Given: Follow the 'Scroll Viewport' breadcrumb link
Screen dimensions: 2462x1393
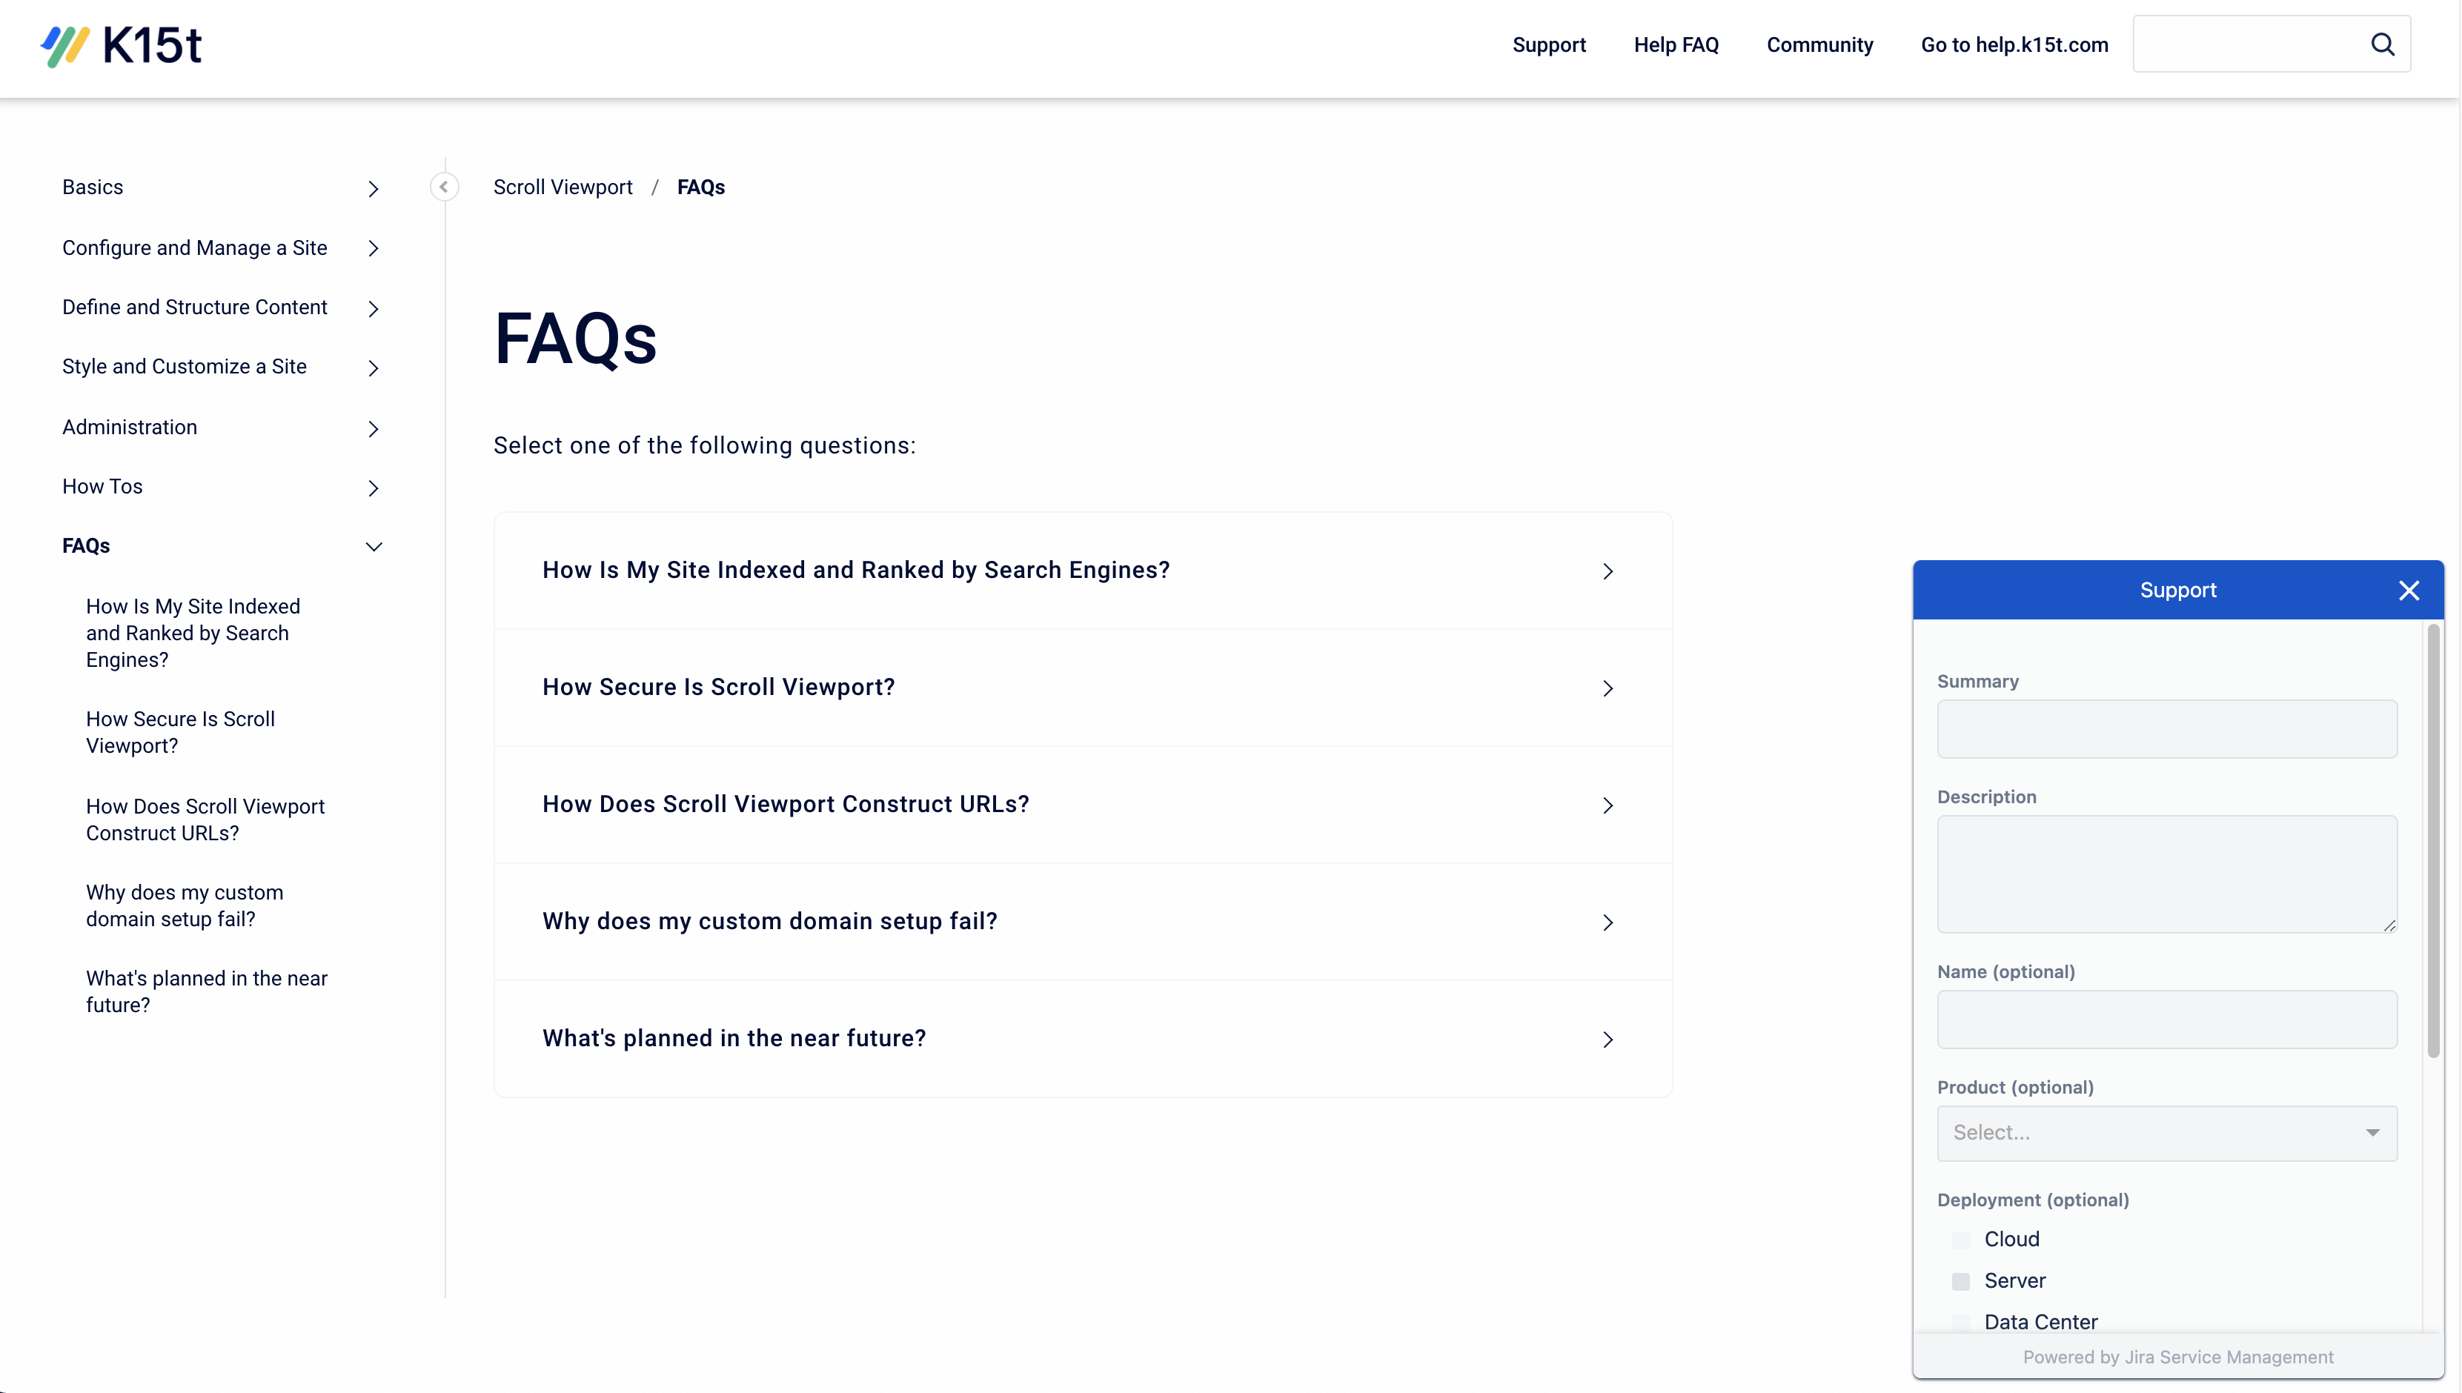Looking at the screenshot, I should (563, 187).
